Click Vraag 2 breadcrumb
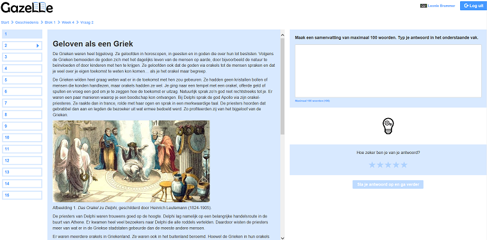This screenshot has width=487, height=240. (87, 22)
